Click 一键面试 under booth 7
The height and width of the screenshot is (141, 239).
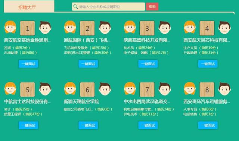(x=148, y=125)
